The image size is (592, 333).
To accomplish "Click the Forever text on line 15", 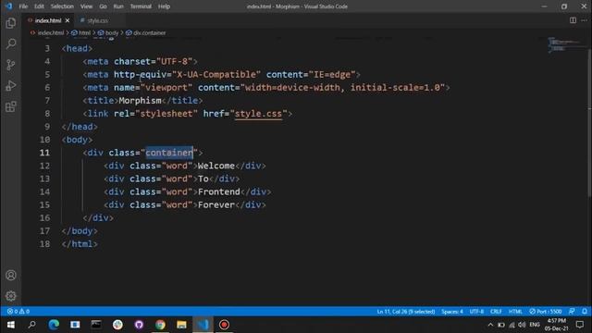I will (216, 204).
